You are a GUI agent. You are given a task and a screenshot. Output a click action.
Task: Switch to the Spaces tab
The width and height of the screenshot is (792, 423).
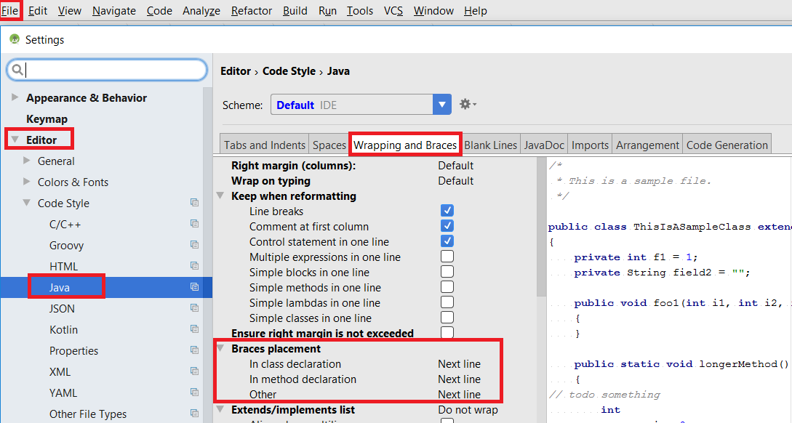(x=329, y=145)
